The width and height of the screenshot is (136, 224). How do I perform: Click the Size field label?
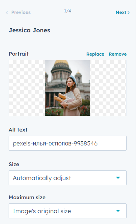point(14,164)
